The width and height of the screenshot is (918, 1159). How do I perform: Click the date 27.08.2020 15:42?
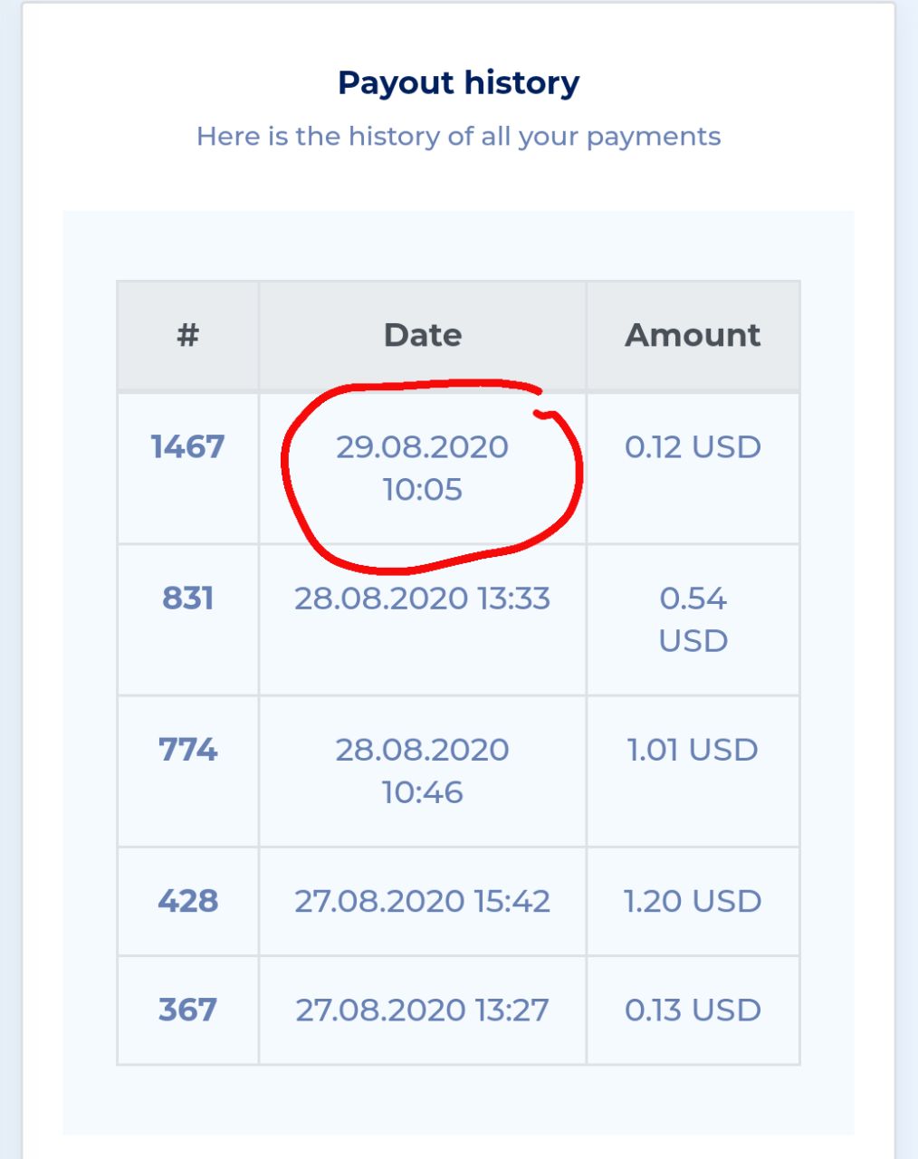point(423,901)
